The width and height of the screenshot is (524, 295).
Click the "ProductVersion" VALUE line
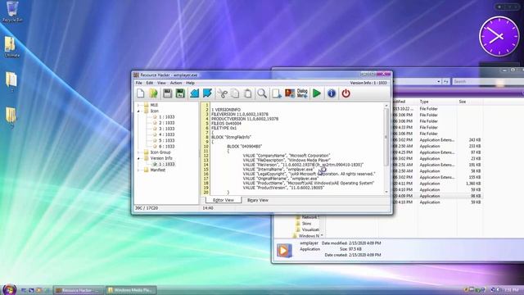click(283, 188)
